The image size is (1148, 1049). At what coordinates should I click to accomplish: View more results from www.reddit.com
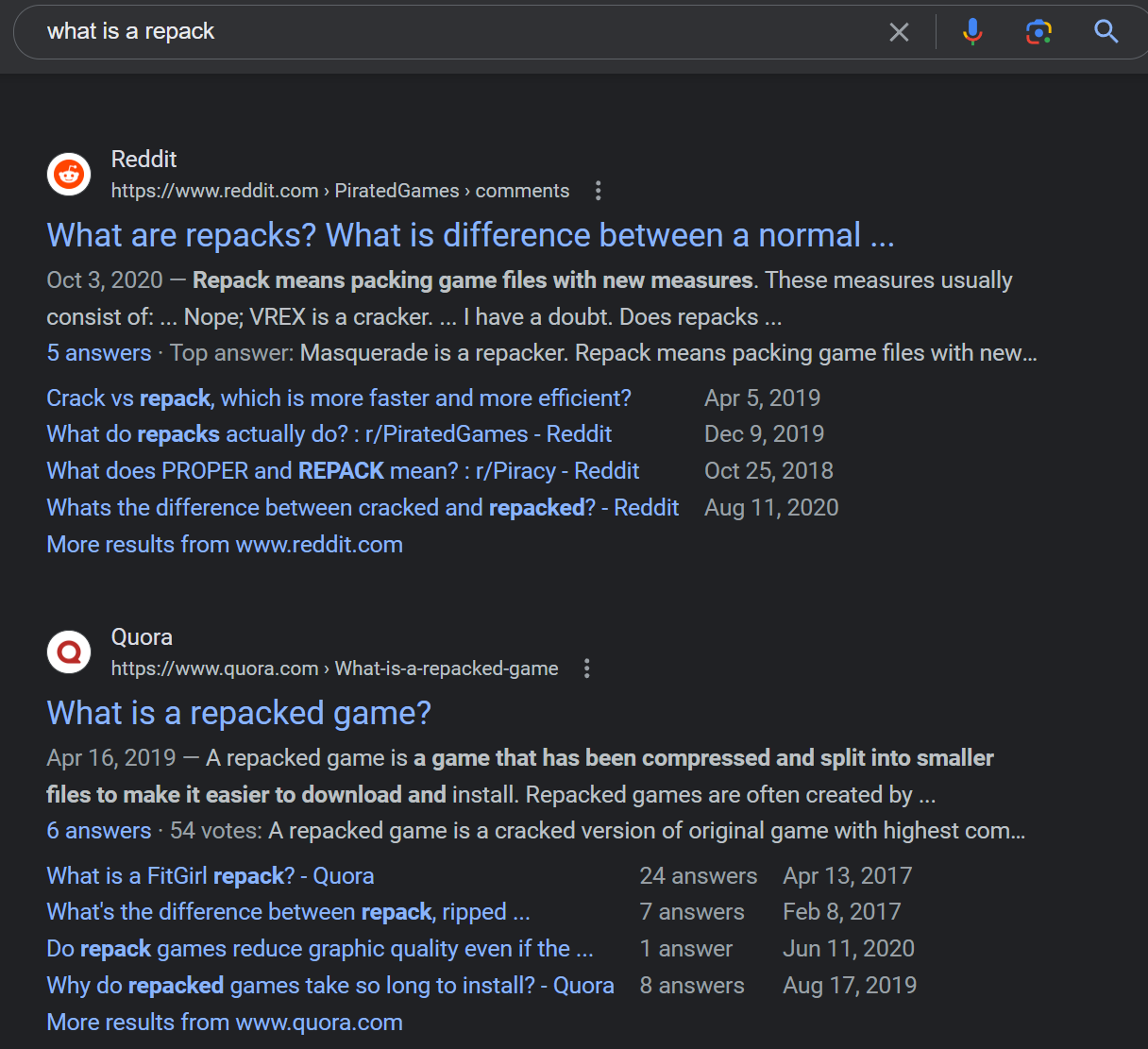coord(225,545)
